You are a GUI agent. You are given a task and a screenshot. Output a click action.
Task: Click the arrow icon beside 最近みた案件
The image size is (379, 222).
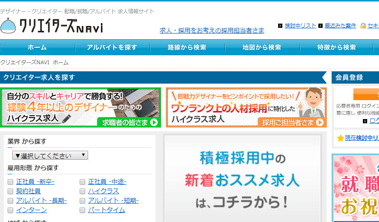point(321,26)
